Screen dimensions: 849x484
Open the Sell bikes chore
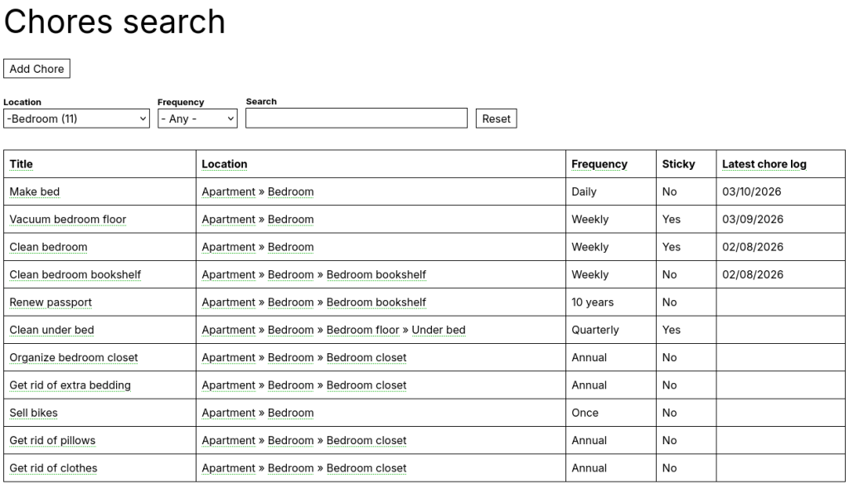pyautogui.click(x=34, y=413)
